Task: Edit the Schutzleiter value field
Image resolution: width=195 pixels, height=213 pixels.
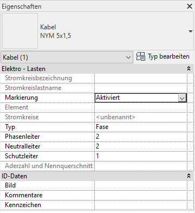Action: click(141, 156)
